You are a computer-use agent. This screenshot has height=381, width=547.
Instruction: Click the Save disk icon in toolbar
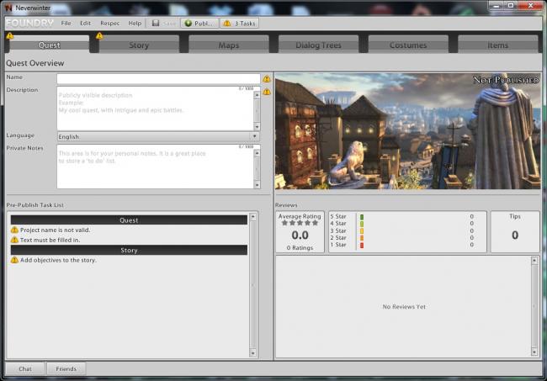(156, 23)
